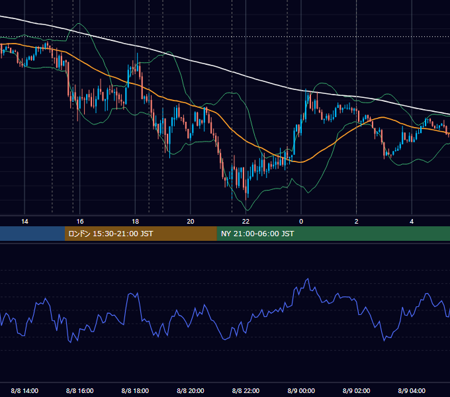The height and width of the screenshot is (397, 450).
Task: Click the 22 hour axis label
Action: coord(246,222)
